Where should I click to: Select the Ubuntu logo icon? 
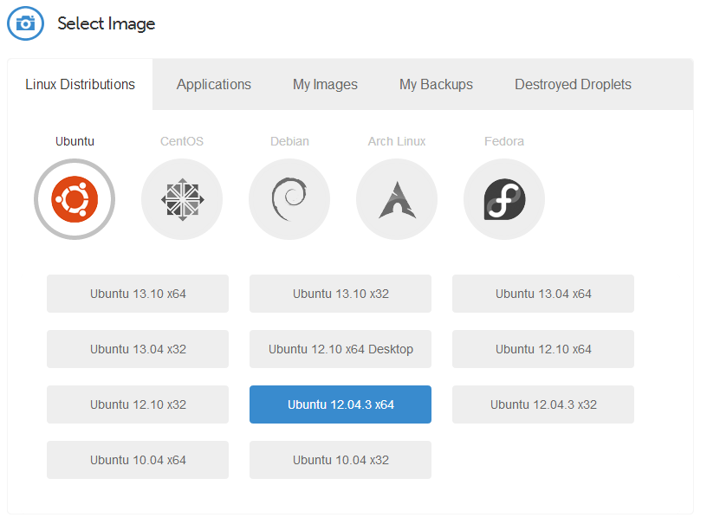(75, 199)
